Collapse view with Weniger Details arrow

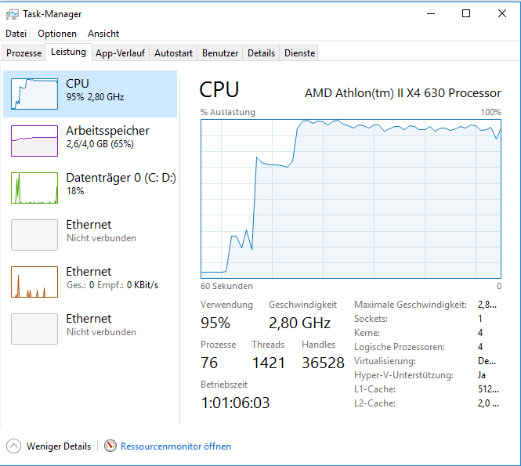[x=13, y=446]
